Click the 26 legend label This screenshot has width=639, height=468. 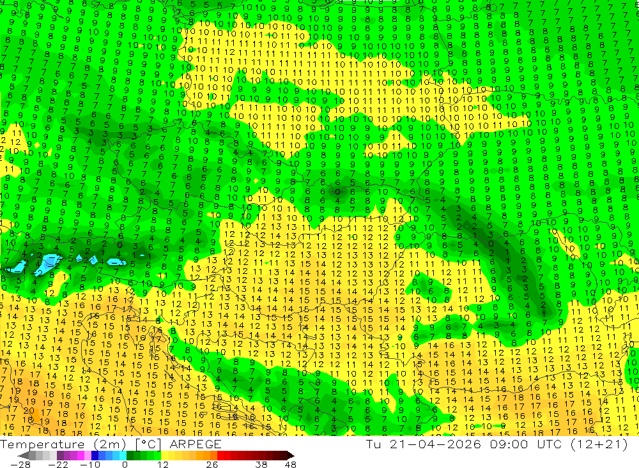click(212, 464)
